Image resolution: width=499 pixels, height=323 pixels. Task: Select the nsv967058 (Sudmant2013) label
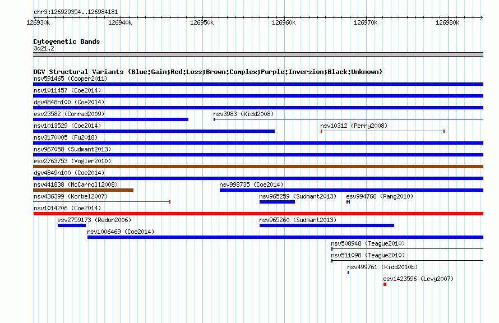coord(72,149)
